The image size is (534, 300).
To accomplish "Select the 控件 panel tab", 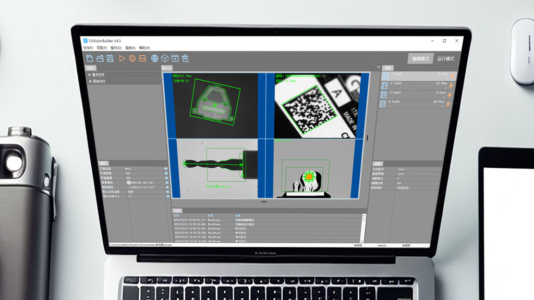I will pyautogui.click(x=91, y=68).
